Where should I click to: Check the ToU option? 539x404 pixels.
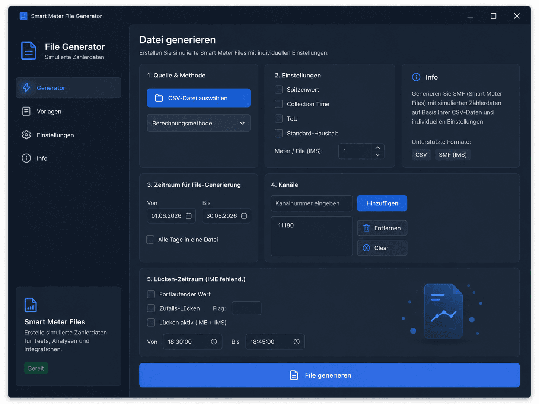coord(279,118)
